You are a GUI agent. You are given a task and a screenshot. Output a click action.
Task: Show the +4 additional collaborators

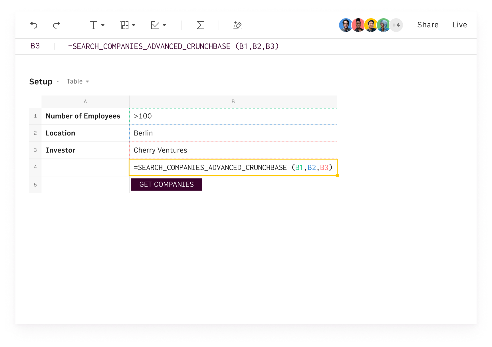pyautogui.click(x=396, y=25)
